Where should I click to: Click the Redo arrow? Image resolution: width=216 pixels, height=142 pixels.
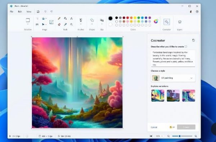click(x=51, y=12)
